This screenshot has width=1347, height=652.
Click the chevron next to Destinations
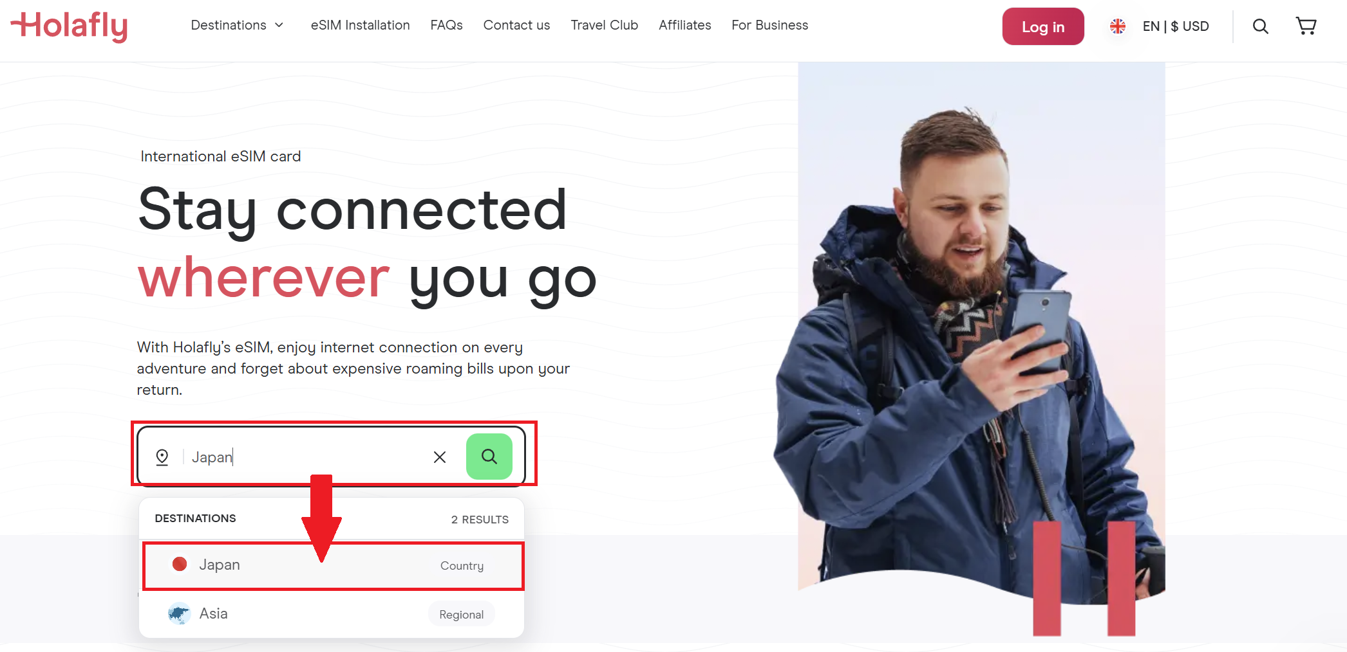coord(279,25)
